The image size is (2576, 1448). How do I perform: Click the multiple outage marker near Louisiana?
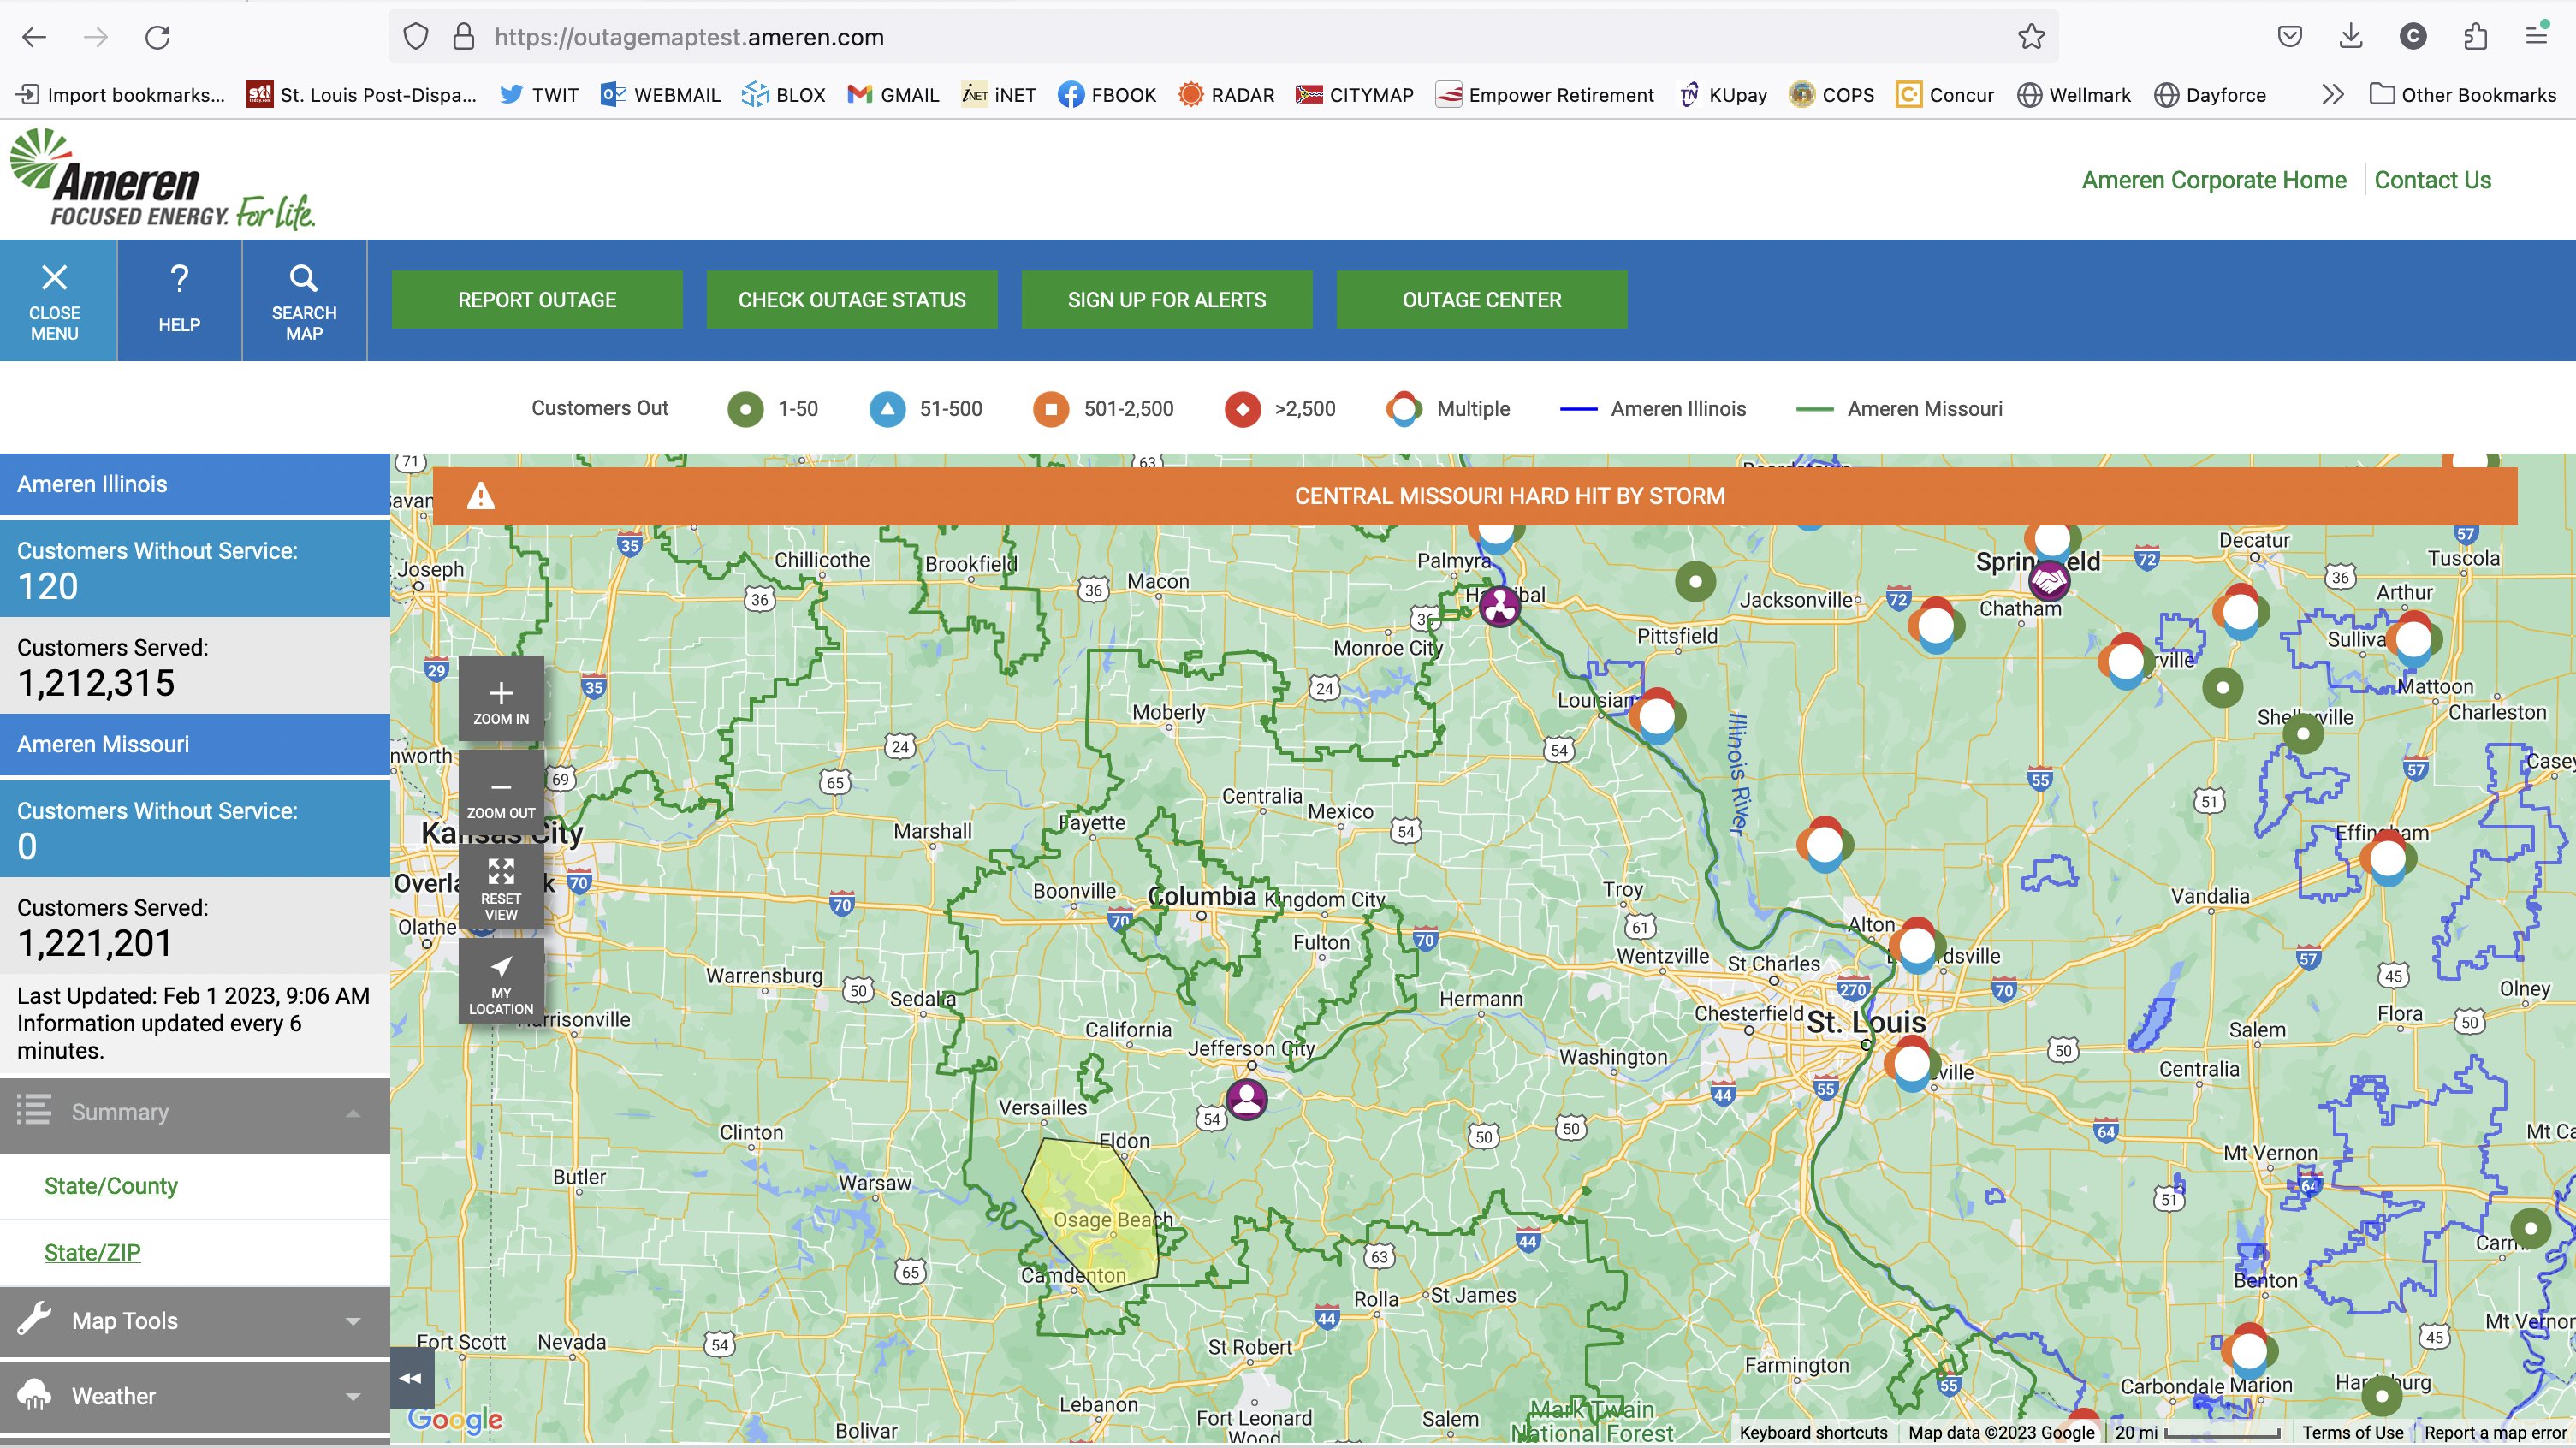coord(1657,716)
